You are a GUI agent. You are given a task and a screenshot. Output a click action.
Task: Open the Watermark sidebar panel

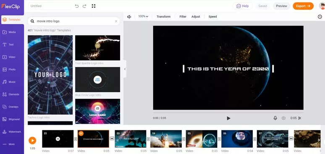12,132
